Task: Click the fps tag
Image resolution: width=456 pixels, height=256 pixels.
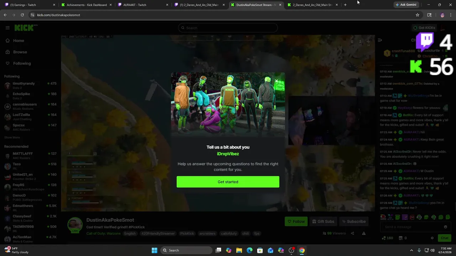Action: click(x=257, y=234)
